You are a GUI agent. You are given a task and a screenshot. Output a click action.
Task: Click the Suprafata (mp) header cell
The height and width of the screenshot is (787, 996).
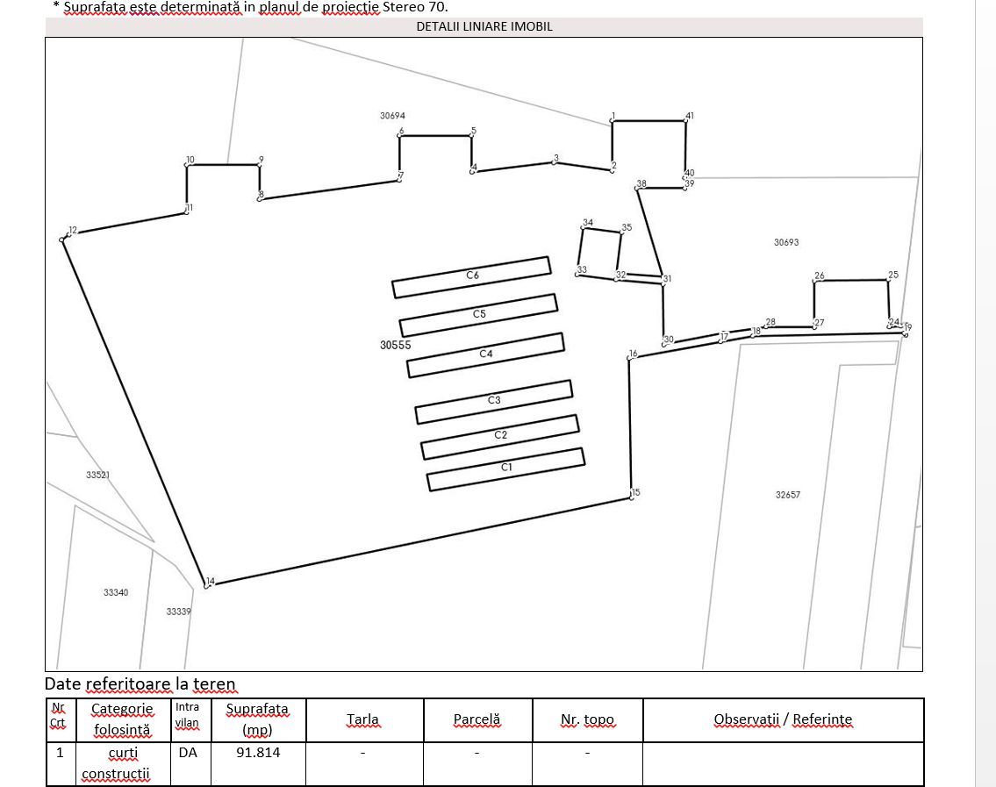click(257, 719)
